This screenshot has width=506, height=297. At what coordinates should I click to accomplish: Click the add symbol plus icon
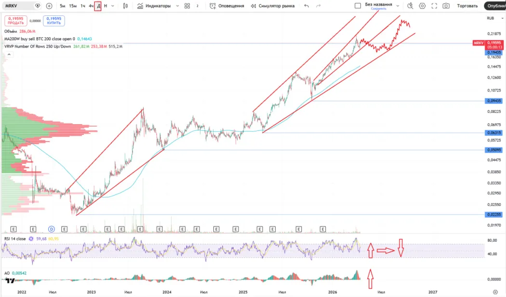(49, 6)
